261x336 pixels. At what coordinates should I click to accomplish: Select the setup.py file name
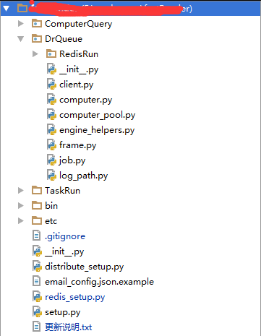63,312
